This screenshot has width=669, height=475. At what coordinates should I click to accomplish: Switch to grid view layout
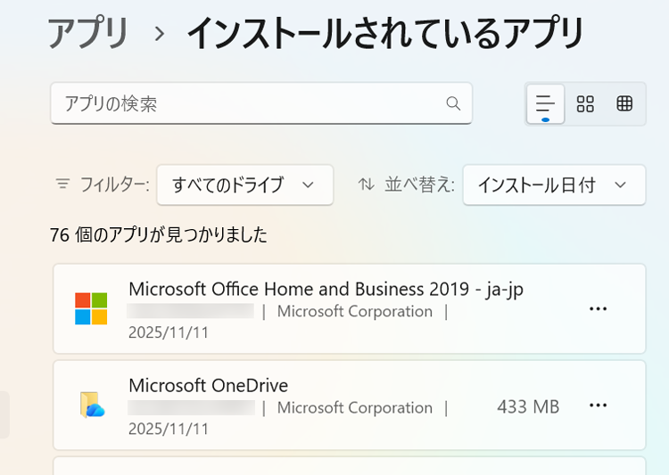tap(585, 103)
